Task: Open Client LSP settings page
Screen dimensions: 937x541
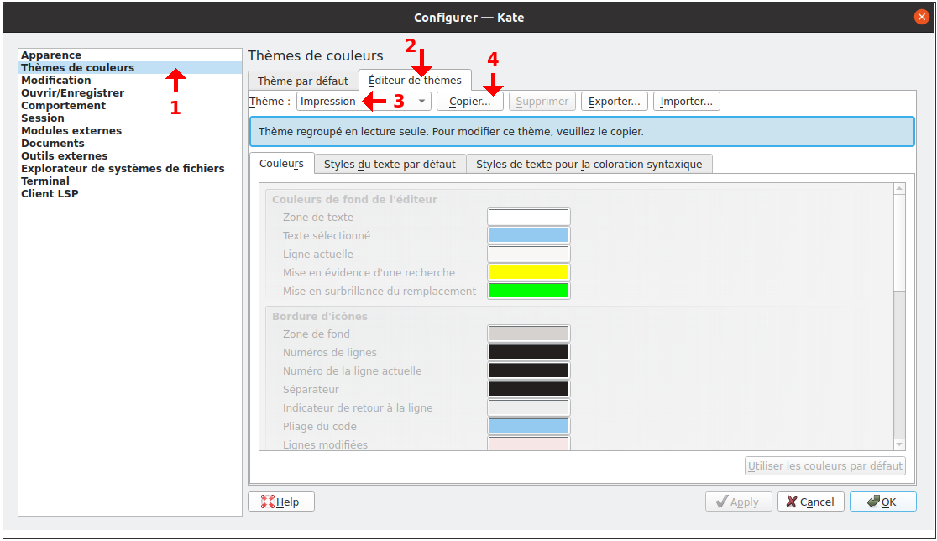Action: point(129,193)
